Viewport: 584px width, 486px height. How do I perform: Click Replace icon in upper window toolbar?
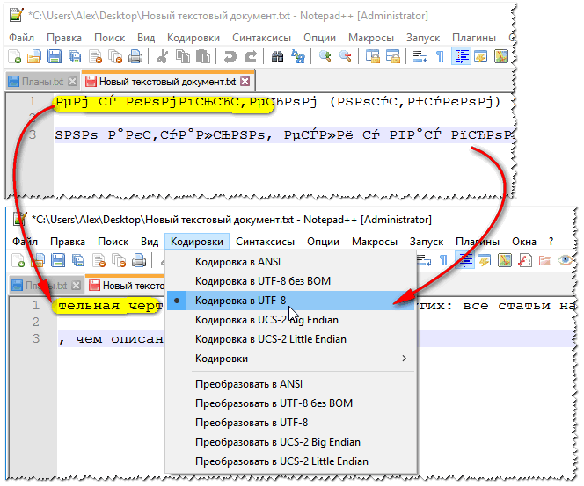297,56
